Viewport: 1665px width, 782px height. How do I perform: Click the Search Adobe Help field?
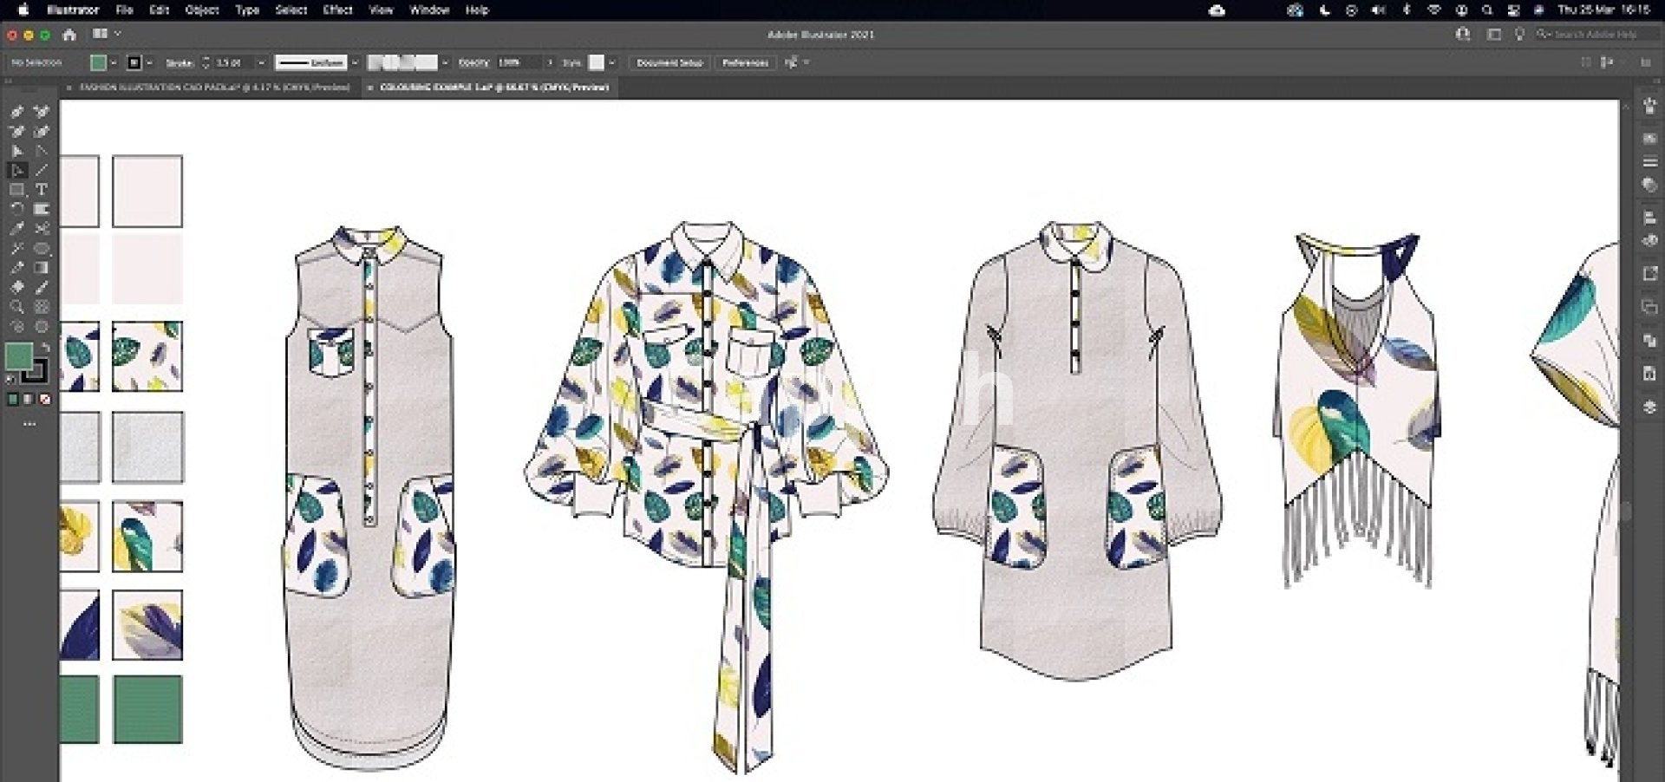[x=1594, y=35]
